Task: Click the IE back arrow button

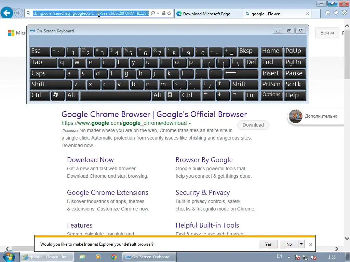Action: (7, 13)
